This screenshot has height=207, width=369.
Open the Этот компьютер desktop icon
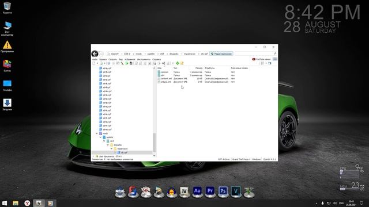(x=7, y=29)
